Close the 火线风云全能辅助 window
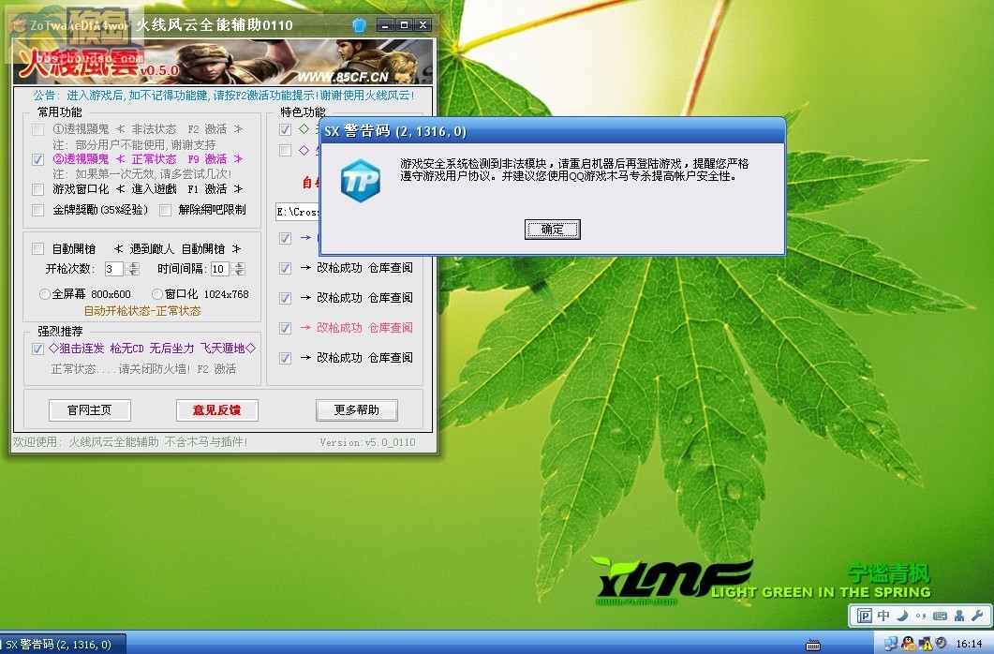This screenshot has height=654, width=994. pyautogui.click(x=423, y=24)
